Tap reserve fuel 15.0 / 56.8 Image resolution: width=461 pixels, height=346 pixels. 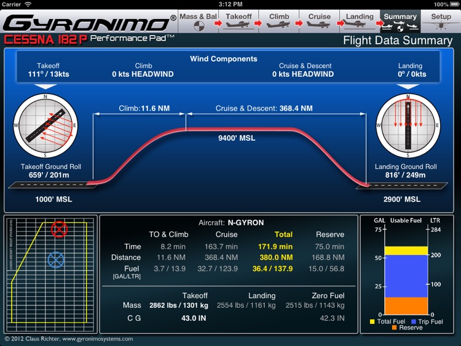[x=326, y=269]
